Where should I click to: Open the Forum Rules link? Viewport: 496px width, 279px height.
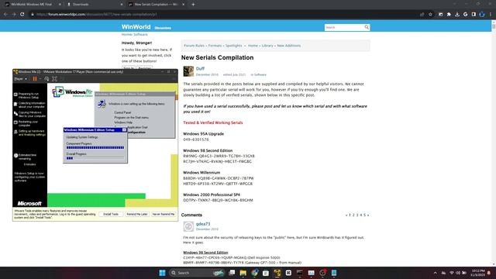(x=194, y=46)
